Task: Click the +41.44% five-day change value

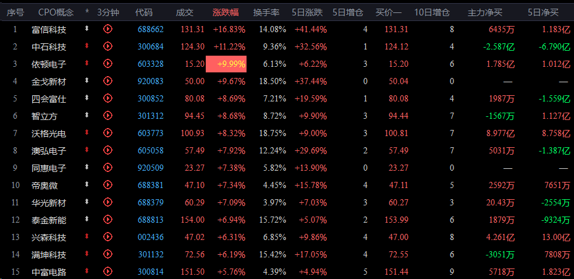Action: pyautogui.click(x=311, y=29)
